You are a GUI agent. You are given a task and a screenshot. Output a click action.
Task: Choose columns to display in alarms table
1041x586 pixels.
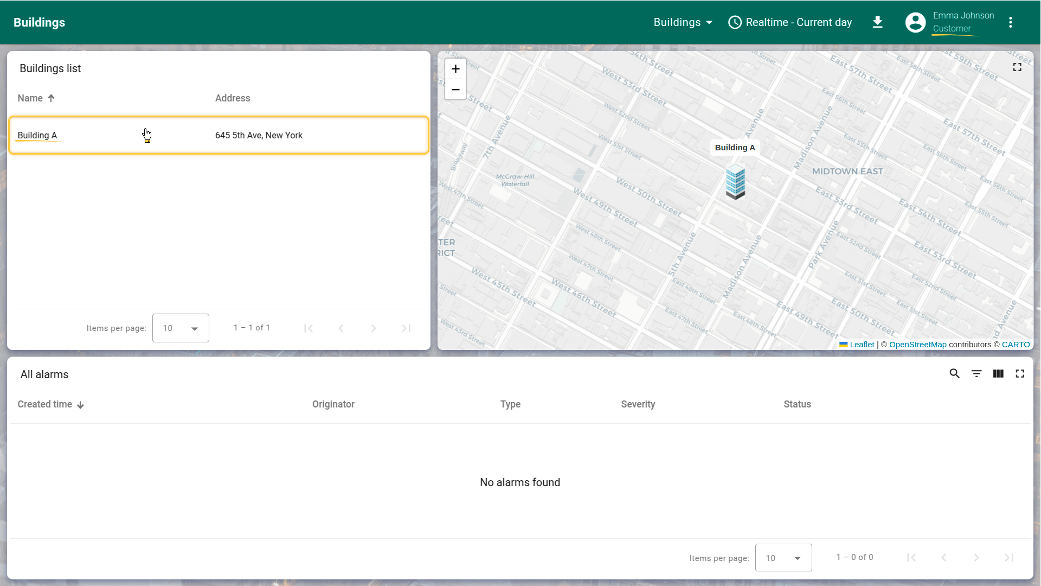998,374
